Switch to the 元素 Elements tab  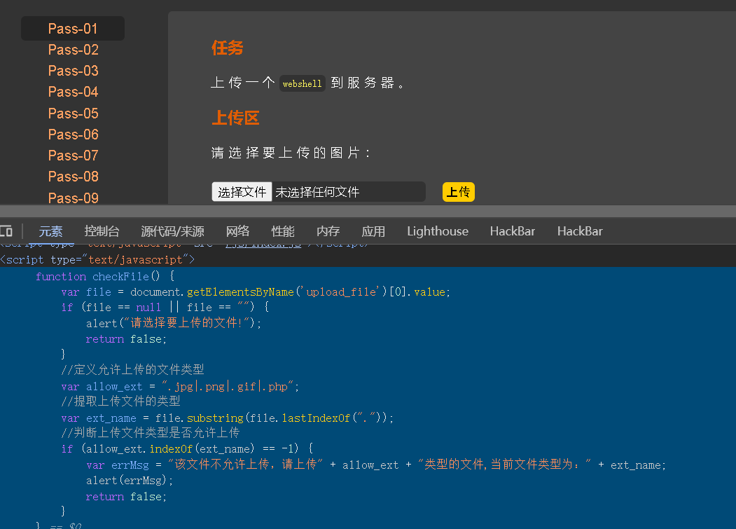50,231
